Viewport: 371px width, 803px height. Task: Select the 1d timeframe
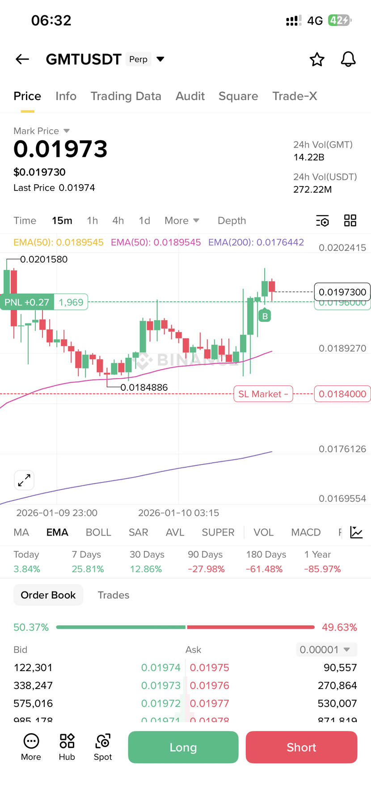pos(144,220)
